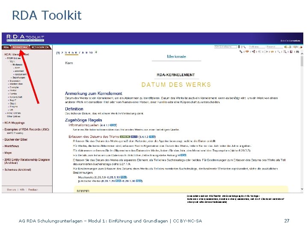Expand the Expression tree node

[x=9, y=81]
